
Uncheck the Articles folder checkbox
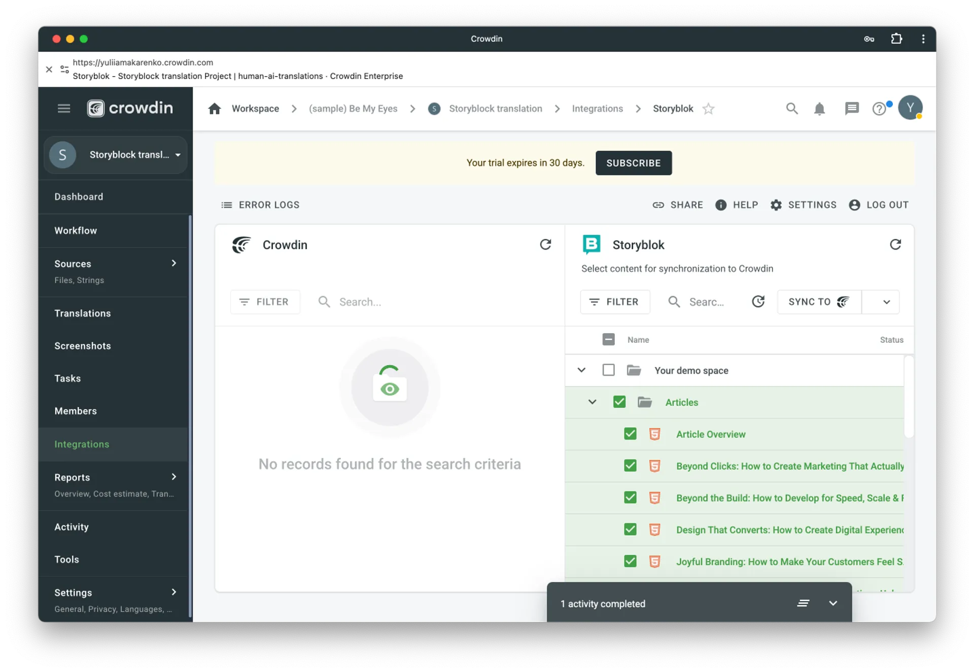coord(619,402)
